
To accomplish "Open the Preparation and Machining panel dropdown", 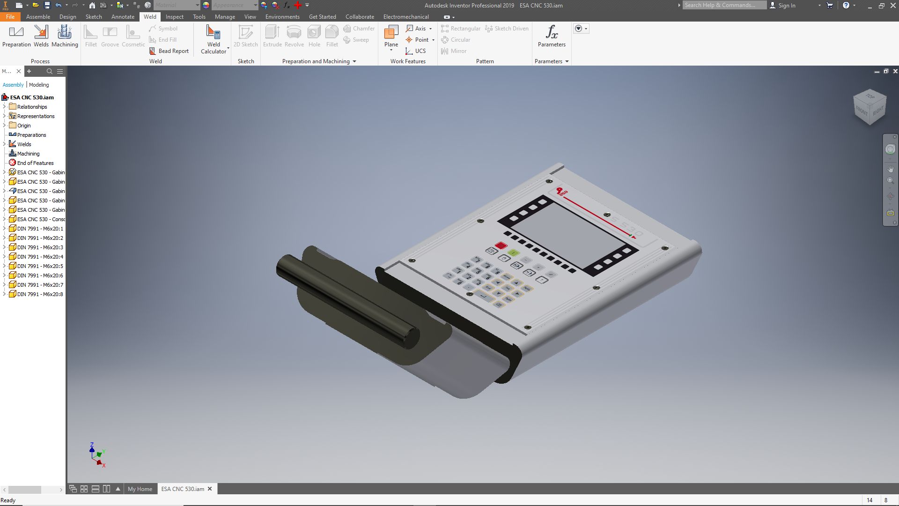I will click(x=354, y=61).
